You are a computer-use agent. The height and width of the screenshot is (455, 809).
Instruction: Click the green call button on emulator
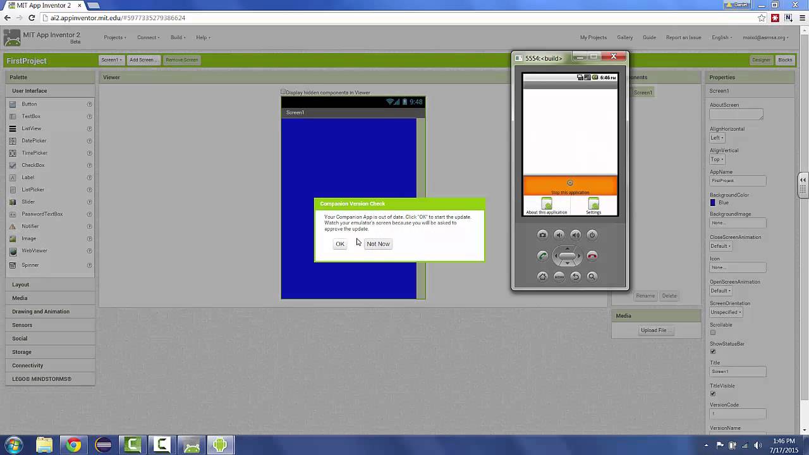542,256
